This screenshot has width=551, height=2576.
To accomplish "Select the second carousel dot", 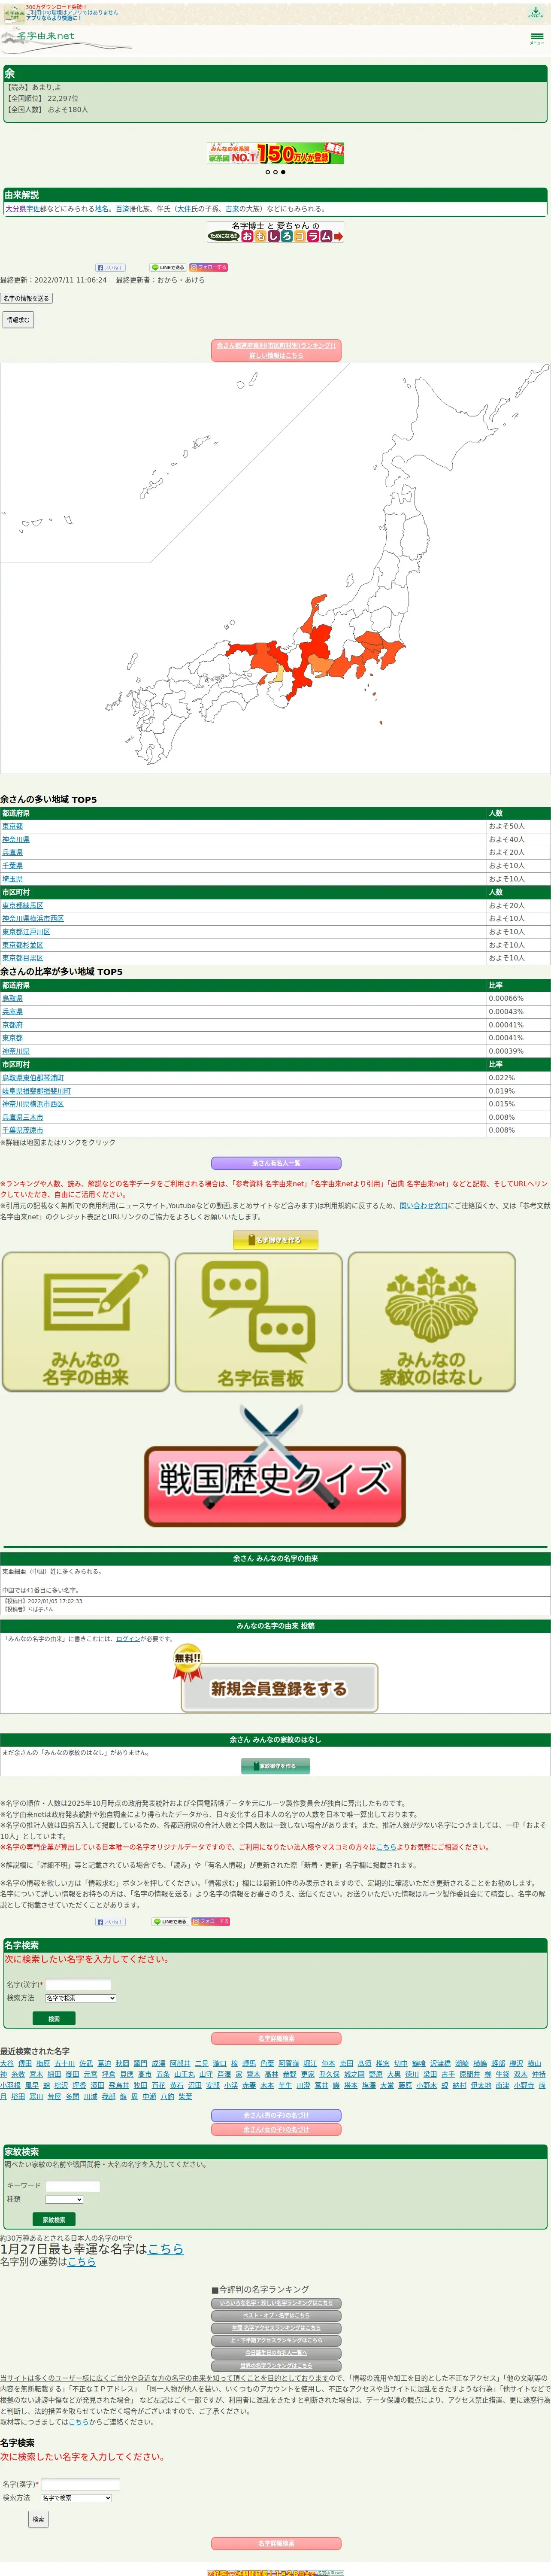I will point(275,172).
